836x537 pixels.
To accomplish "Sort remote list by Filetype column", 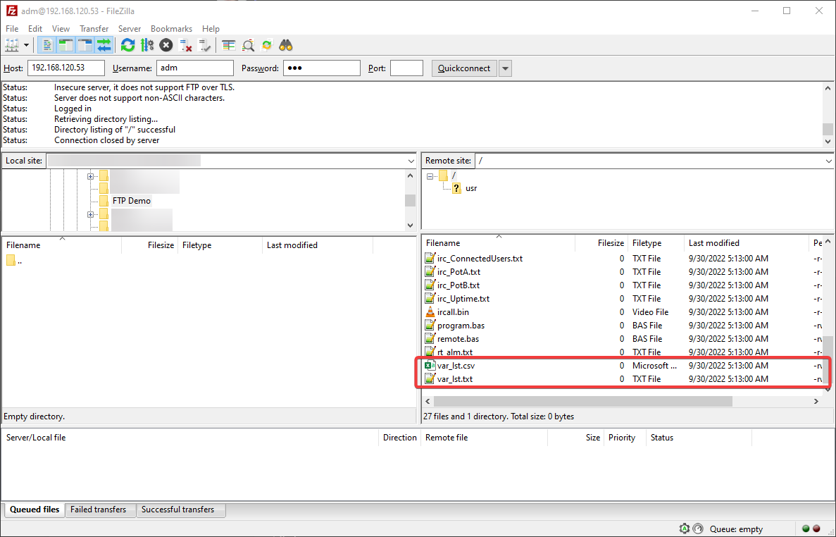I will (656, 243).
